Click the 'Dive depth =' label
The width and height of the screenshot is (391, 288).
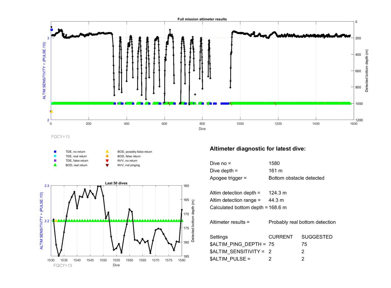pyautogui.click(x=224, y=171)
